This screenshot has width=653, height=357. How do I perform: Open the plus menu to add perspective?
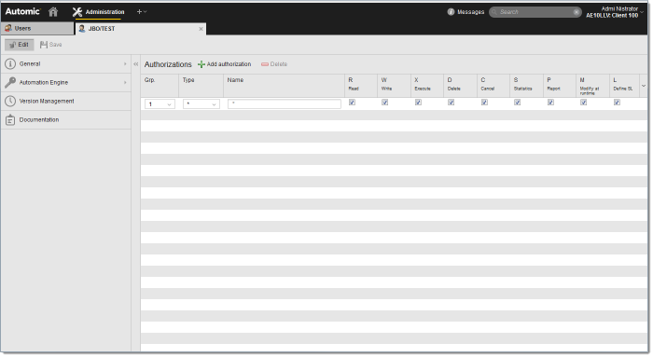142,12
